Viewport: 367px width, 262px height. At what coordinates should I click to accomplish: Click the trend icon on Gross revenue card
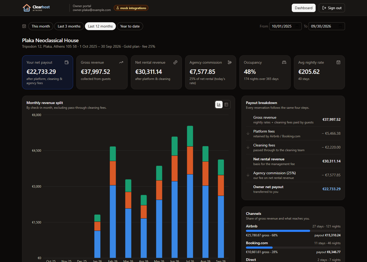point(121,62)
